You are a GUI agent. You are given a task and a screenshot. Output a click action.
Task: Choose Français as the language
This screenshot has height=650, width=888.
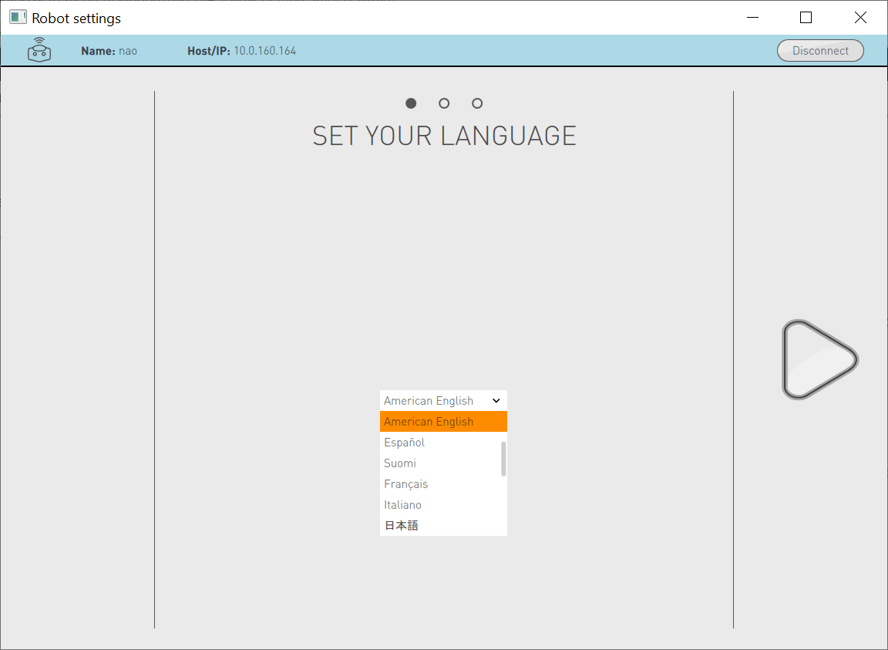pyautogui.click(x=406, y=484)
